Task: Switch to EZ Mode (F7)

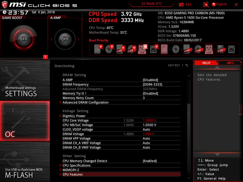Action: [152, 4]
